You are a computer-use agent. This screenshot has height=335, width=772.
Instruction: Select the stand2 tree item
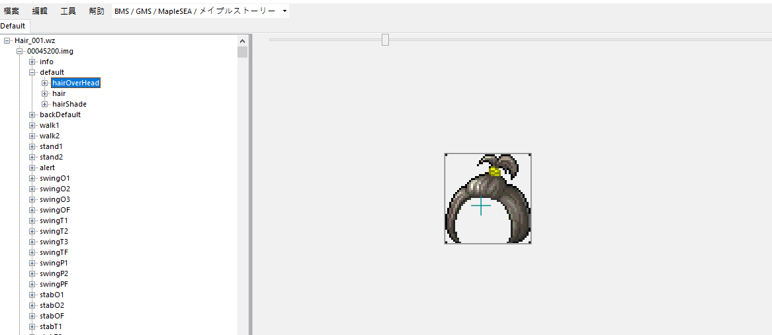[51, 157]
